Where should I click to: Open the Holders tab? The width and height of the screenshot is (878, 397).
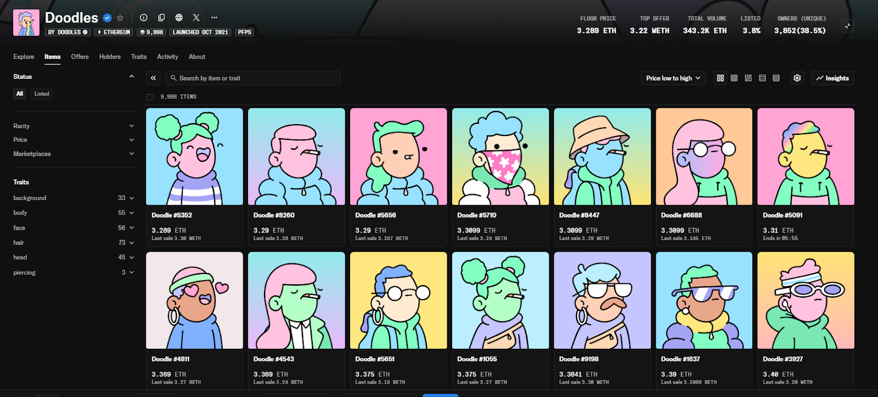(110, 57)
